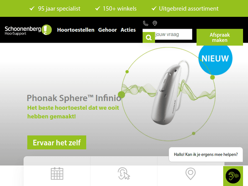248x186 pixels.
Task: Open the Gehoor menu
Action: [x=107, y=30]
